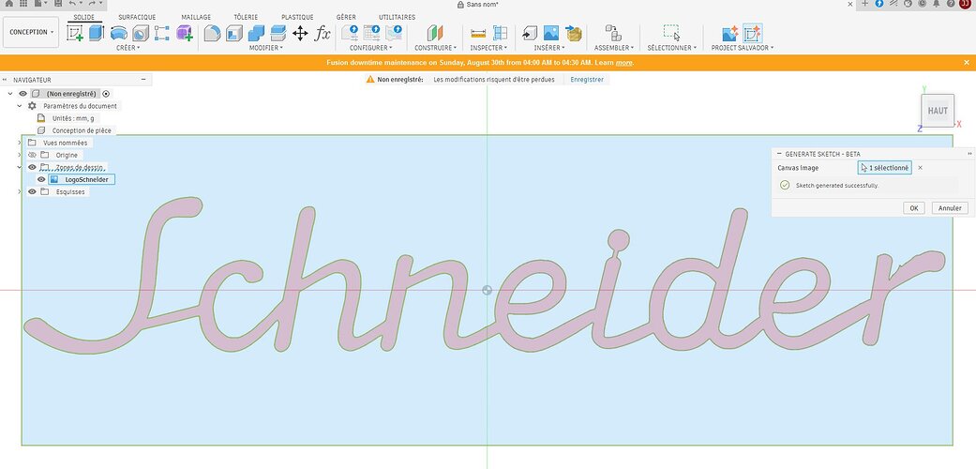This screenshot has height=469, width=976.
Task: Click the Insert Derive icon
Action: click(x=530, y=33)
